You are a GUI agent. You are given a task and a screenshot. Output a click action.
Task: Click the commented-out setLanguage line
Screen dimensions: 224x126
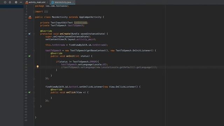click(x=109, y=67)
